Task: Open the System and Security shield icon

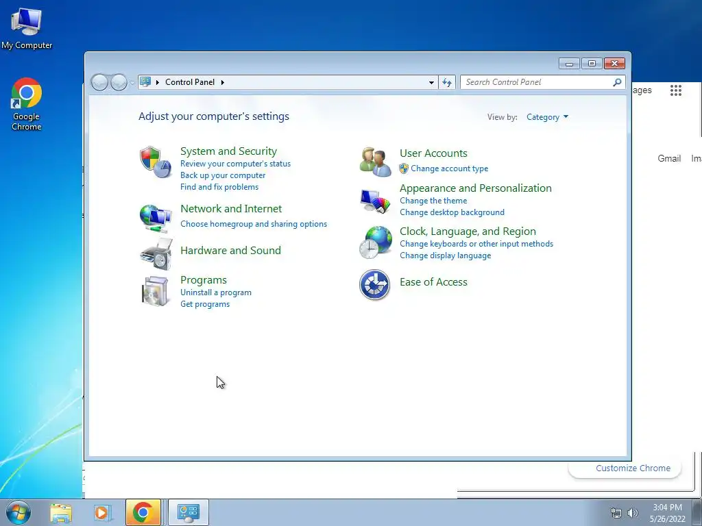Action: 156,162
